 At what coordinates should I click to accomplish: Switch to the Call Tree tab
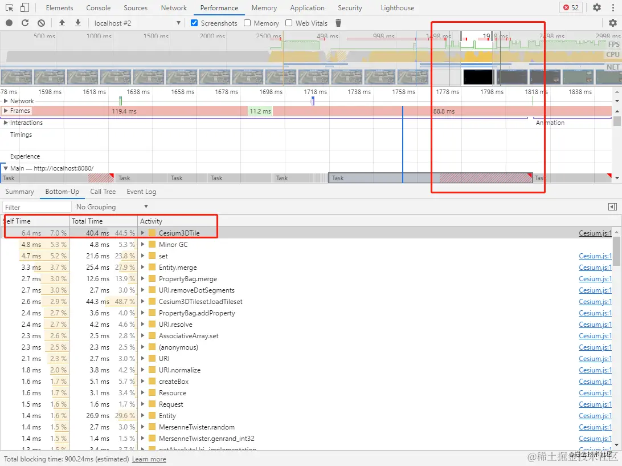pyautogui.click(x=103, y=192)
